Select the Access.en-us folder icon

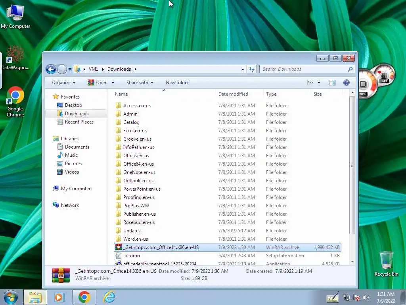(x=118, y=105)
